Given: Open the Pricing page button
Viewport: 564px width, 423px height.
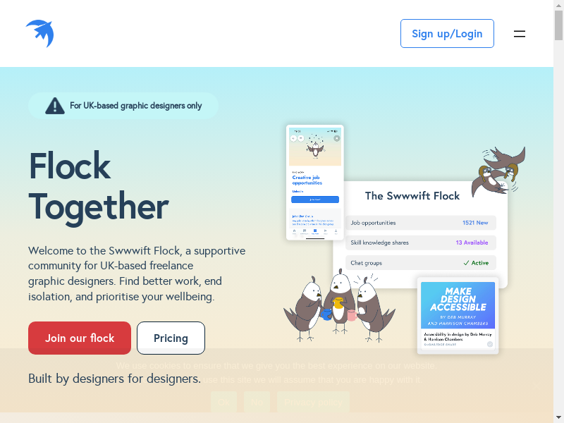Looking at the screenshot, I should [x=171, y=338].
